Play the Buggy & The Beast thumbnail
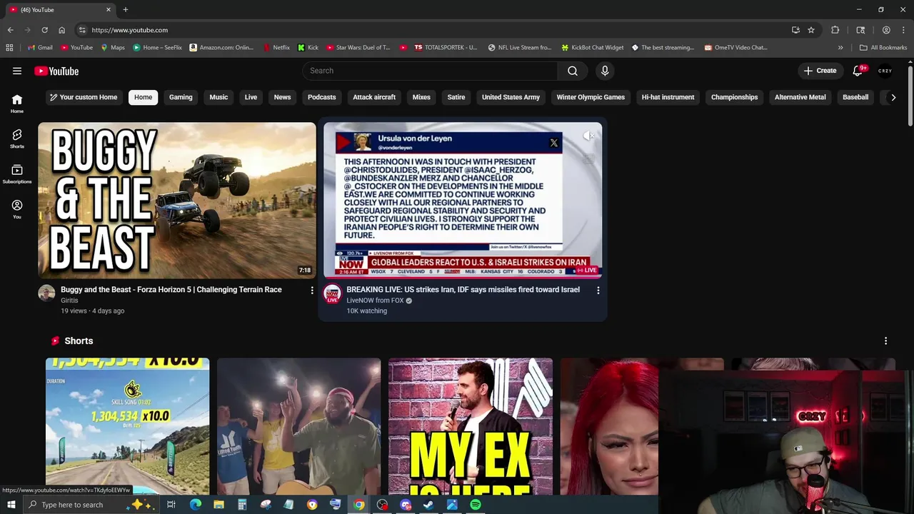This screenshot has height=514, width=914. [177, 201]
